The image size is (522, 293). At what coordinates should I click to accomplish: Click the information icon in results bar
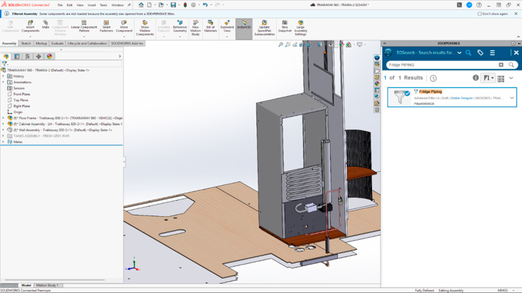pyautogui.click(x=476, y=78)
